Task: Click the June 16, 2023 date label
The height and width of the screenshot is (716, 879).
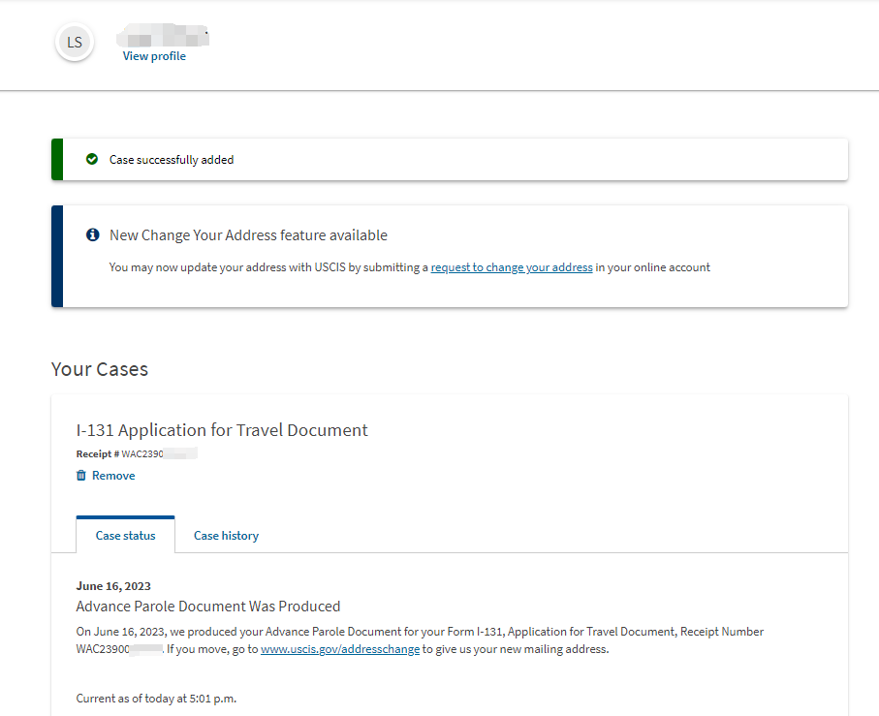Action: 113,586
